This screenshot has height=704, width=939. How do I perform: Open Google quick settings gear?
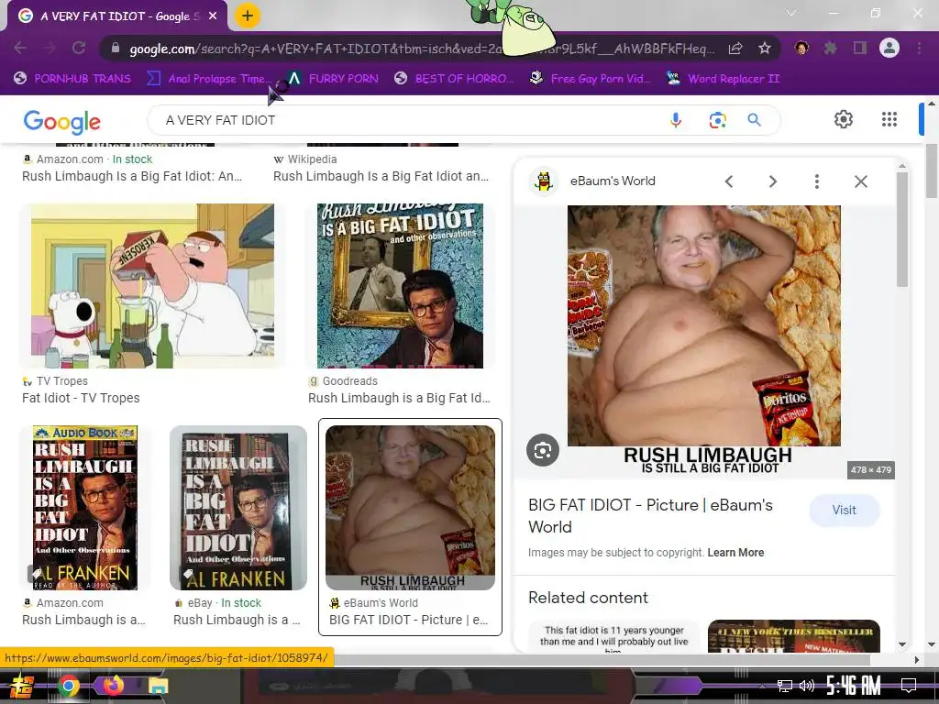pyautogui.click(x=844, y=119)
